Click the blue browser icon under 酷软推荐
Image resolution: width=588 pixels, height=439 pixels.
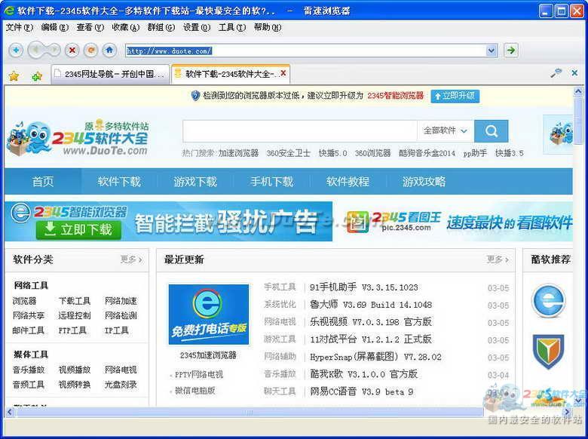point(549,301)
